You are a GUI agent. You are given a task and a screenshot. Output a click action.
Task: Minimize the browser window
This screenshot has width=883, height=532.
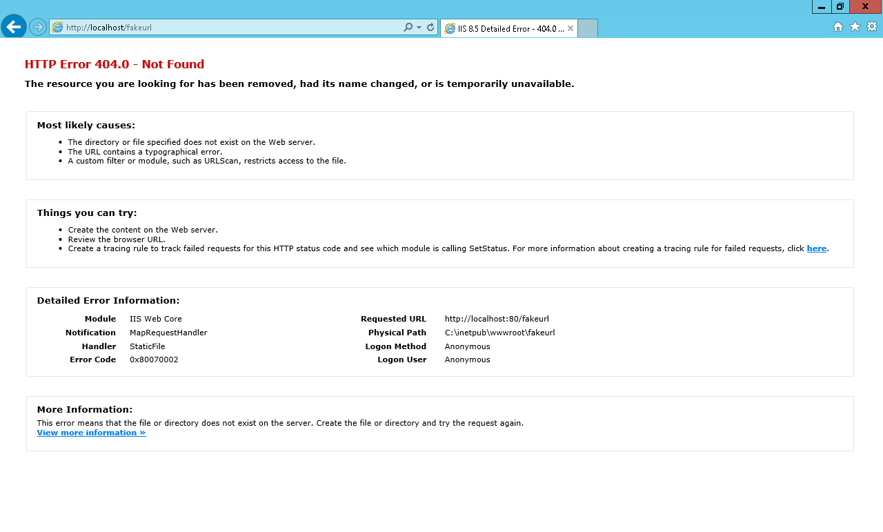[x=822, y=7]
